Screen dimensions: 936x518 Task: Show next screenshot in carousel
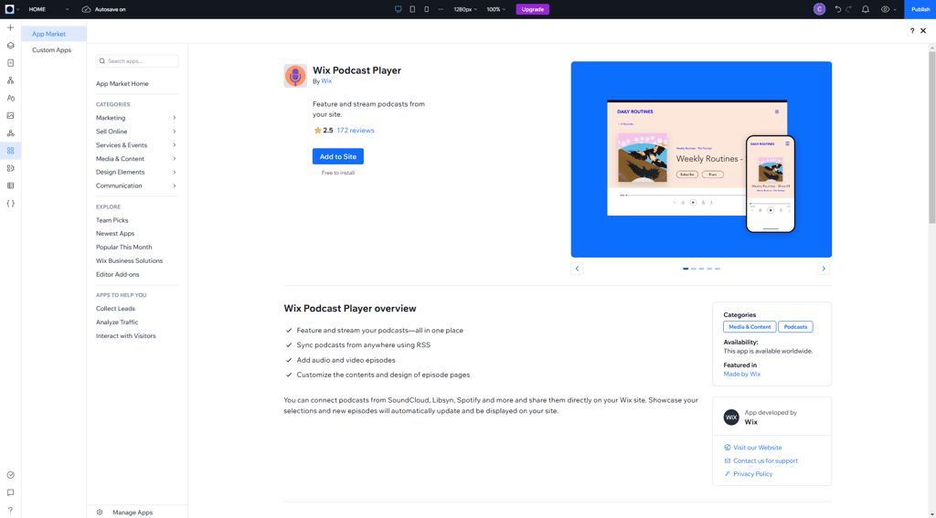click(x=824, y=269)
